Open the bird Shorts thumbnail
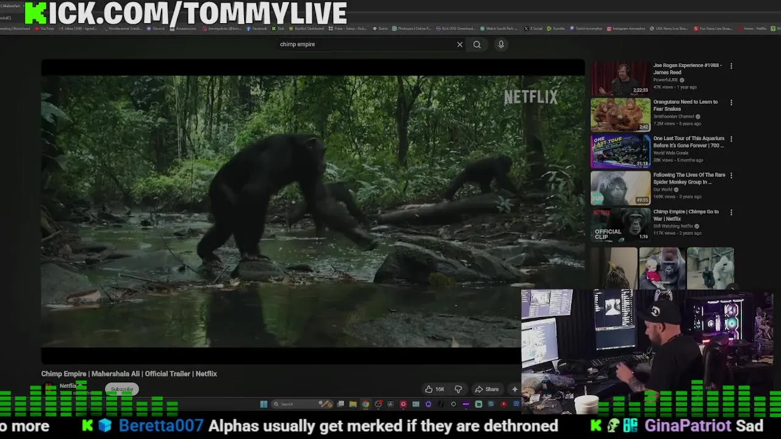 pyautogui.click(x=614, y=268)
